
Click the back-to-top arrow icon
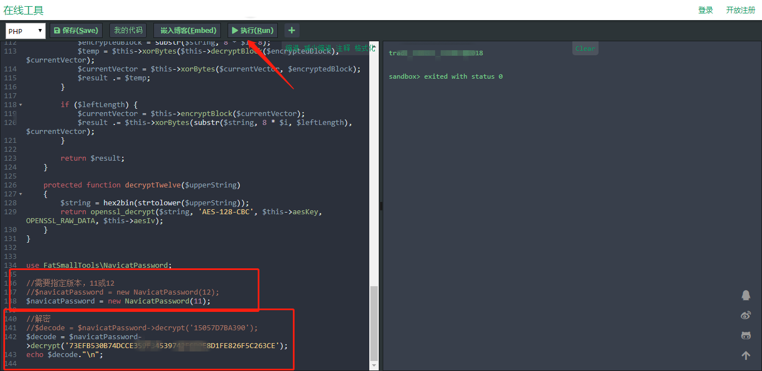click(746, 355)
